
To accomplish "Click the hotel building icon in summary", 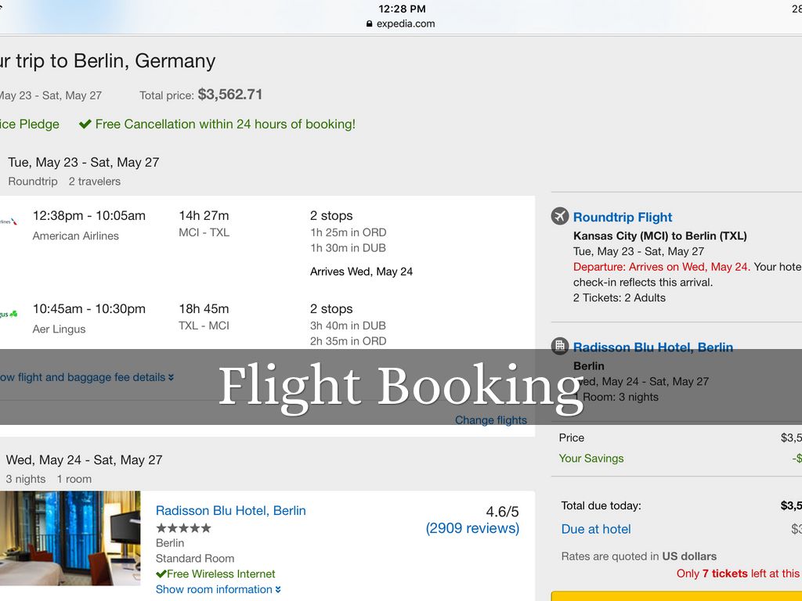I will click(559, 346).
